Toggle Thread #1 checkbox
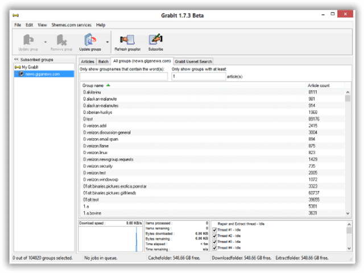The height and width of the screenshot is (273, 364). [x=215, y=230]
